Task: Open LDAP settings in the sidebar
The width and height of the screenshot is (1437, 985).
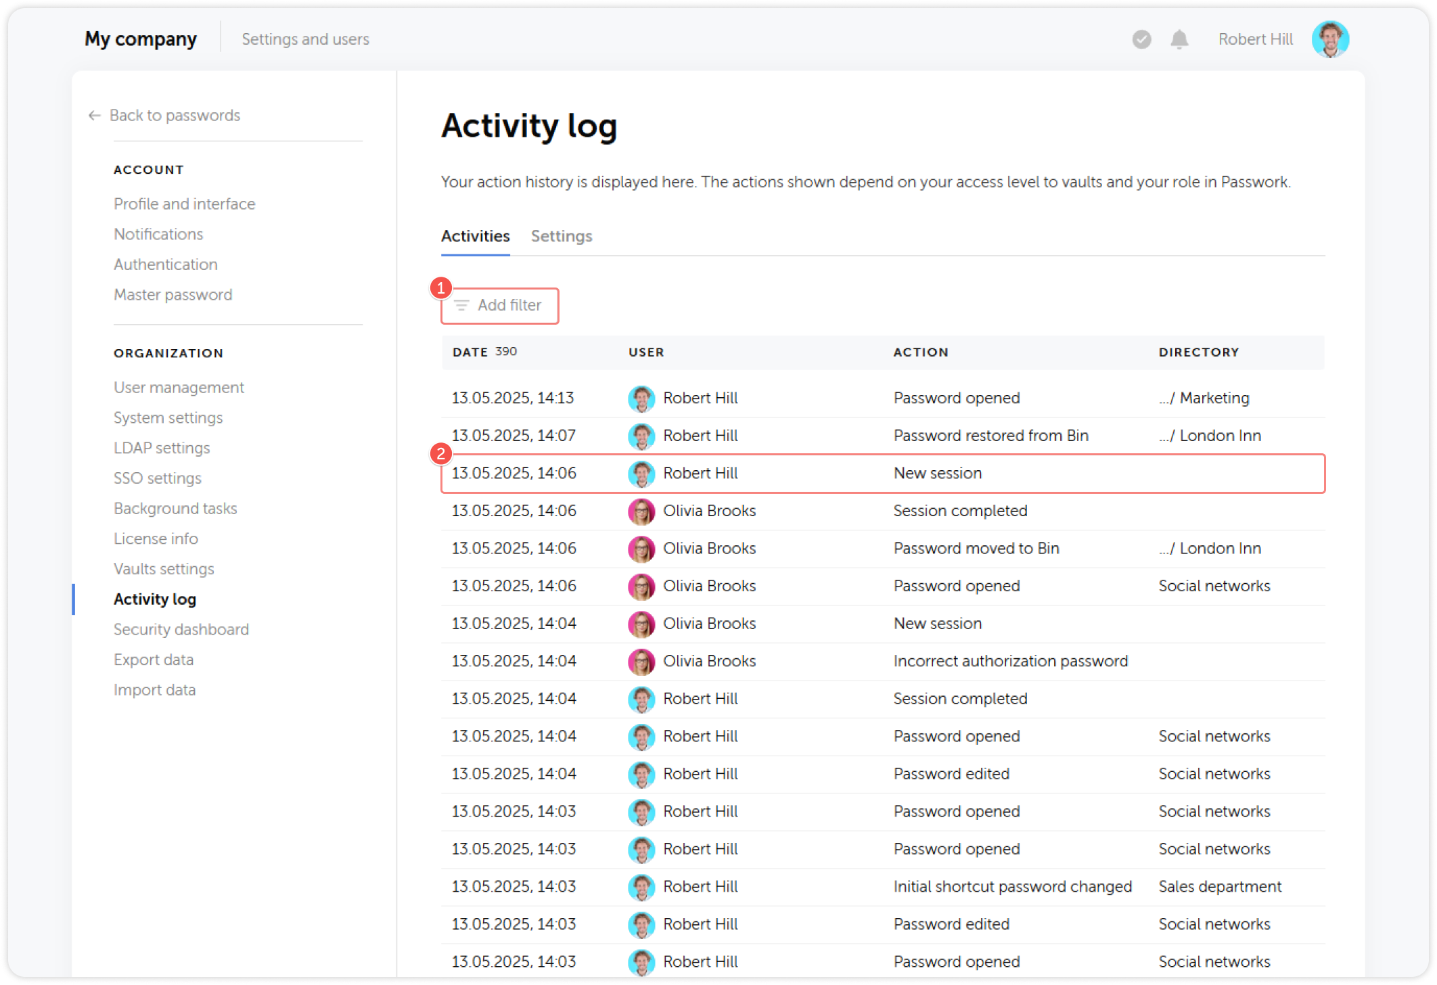Action: point(162,448)
